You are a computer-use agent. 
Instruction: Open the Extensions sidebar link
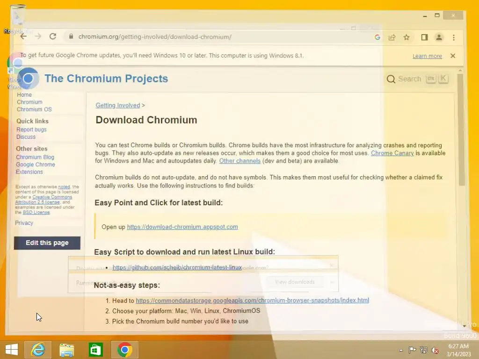29,172
